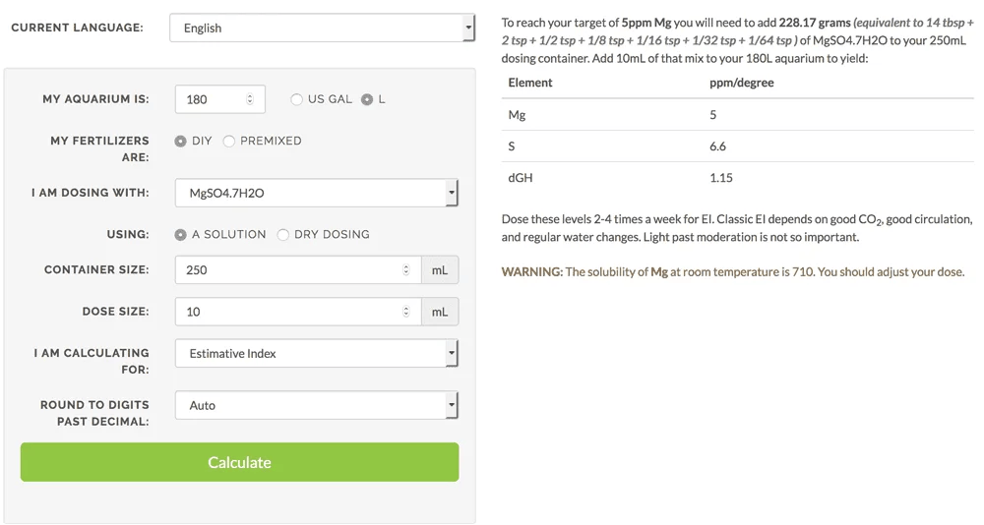
Task: Click the Mg row in results table
Action: (737, 115)
